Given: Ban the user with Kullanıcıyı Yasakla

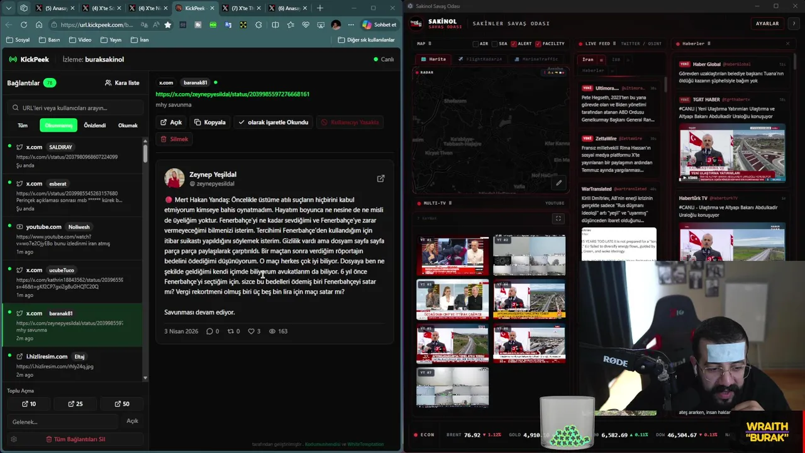Looking at the screenshot, I should coord(350,122).
